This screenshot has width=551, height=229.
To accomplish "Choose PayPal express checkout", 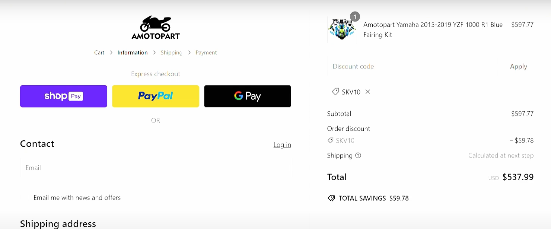I will [x=156, y=96].
